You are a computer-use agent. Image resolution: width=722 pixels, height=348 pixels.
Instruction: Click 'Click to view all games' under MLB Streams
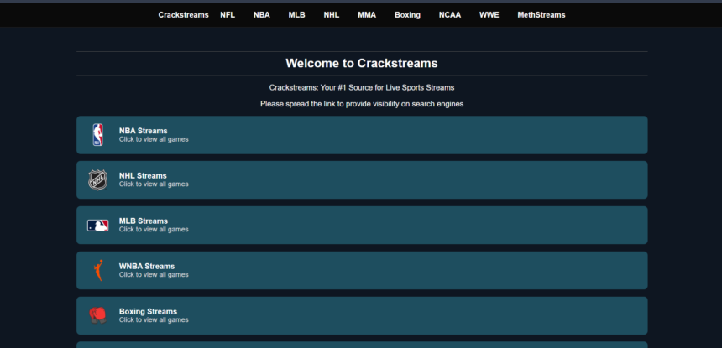[154, 229]
